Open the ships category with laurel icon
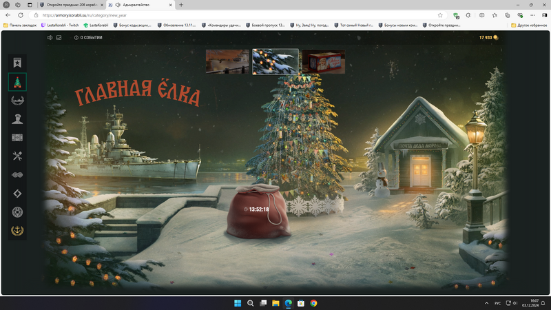The image size is (551, 310). coord(17,101)
